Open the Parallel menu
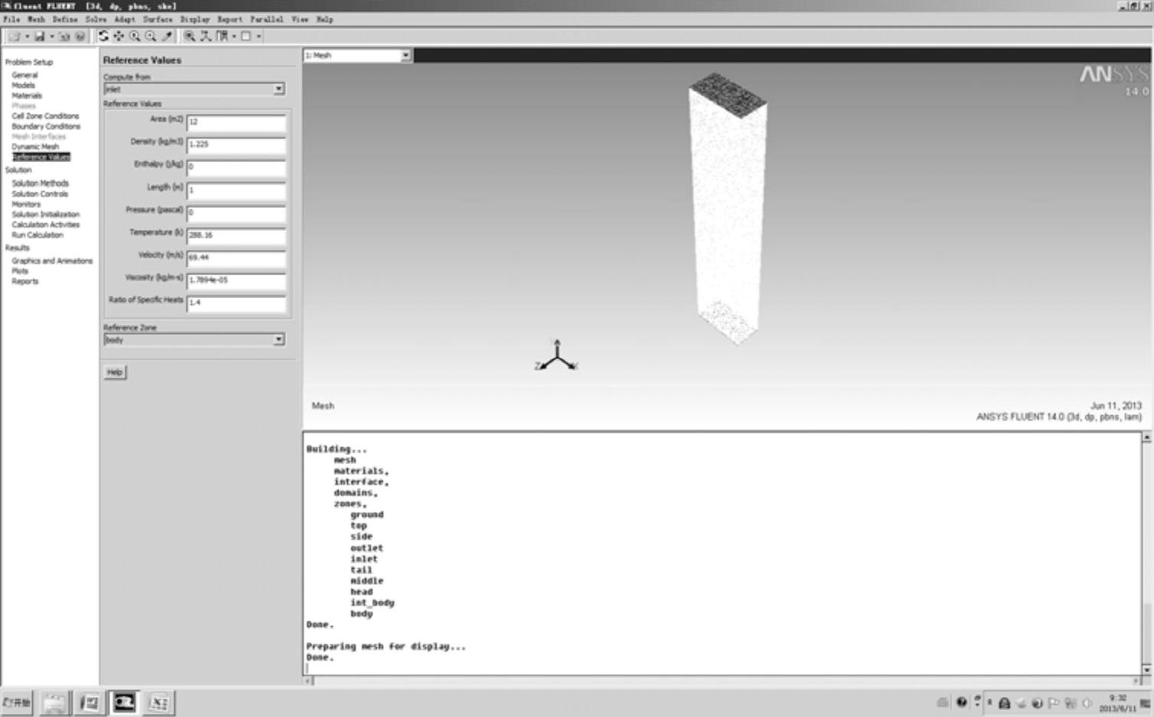1154x717 pixels. point(267,19)
